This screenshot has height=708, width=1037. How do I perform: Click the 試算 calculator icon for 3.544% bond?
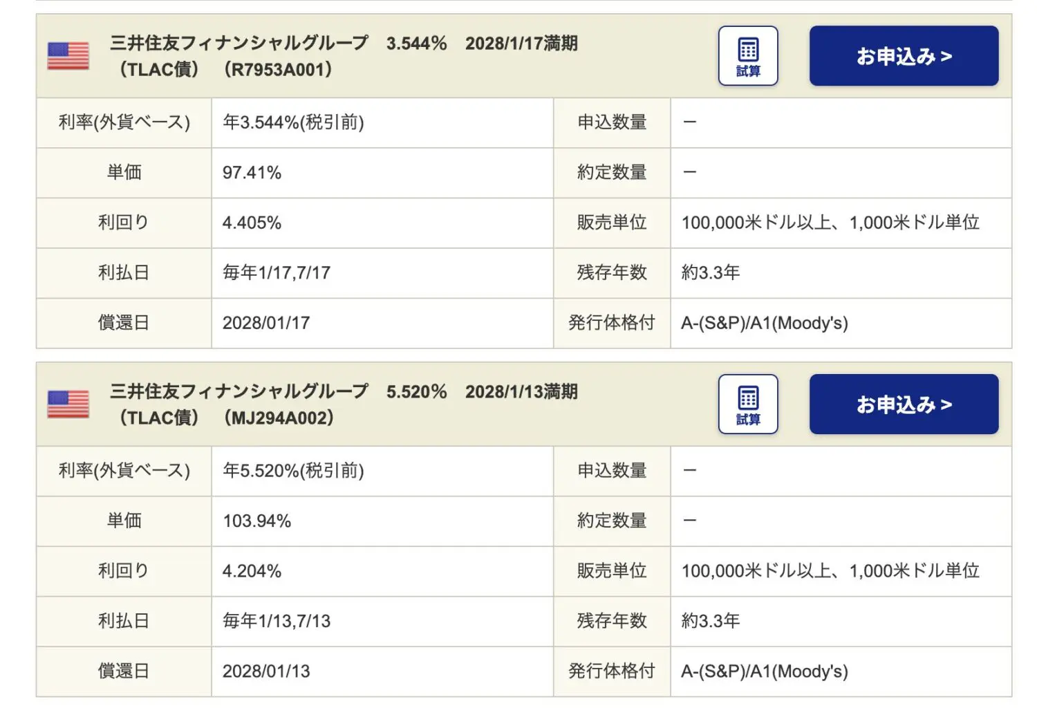tap(748, 56)
